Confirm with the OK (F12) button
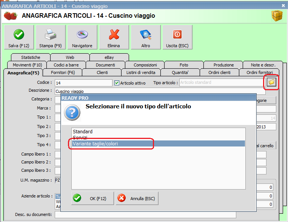 tap(92, 199)
